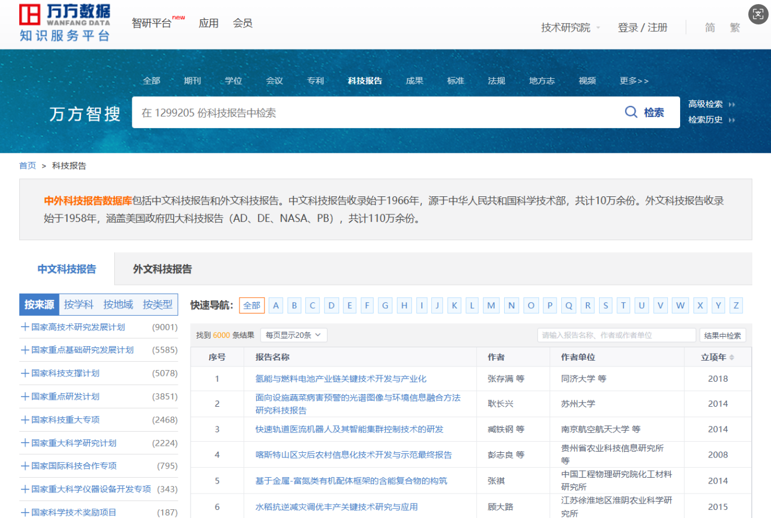
Task: Select the 全部 quick navigation filter
Action: coord(252,305)
